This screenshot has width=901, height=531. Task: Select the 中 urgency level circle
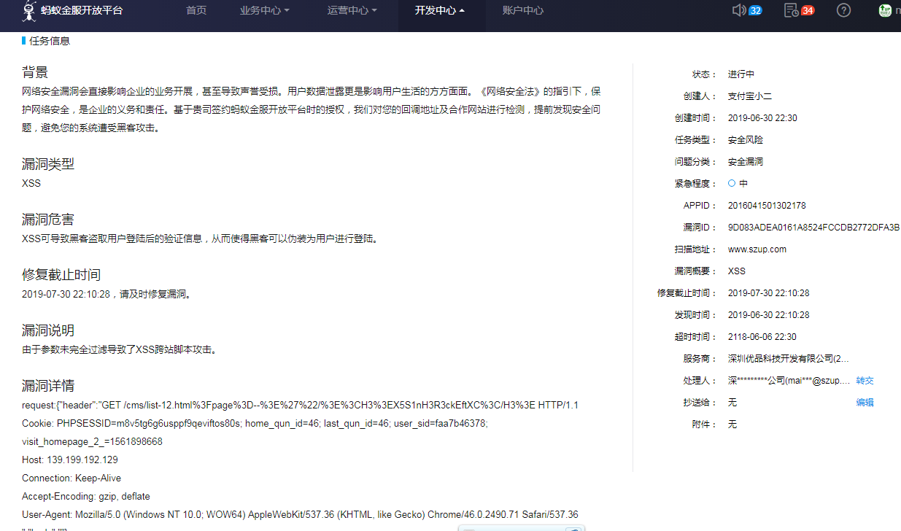[x=732, y=183]
